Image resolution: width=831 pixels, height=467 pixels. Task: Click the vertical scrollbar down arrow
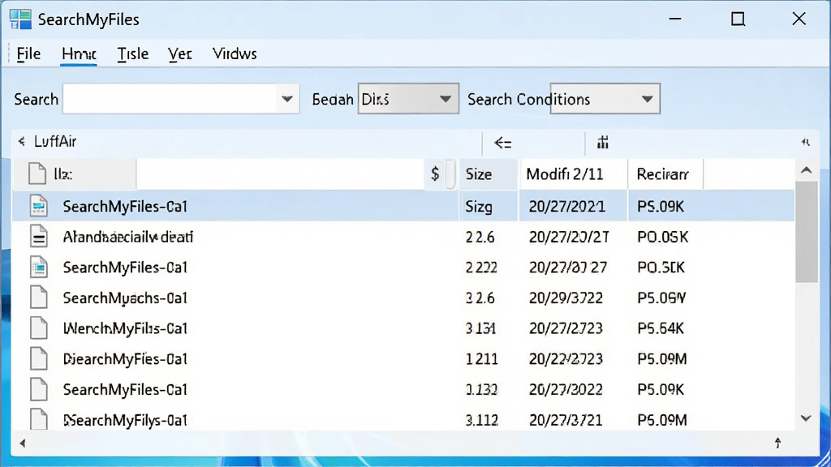806,418
